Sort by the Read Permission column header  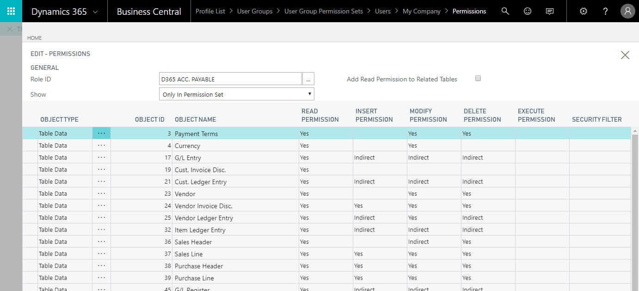(x=320, y=115)
